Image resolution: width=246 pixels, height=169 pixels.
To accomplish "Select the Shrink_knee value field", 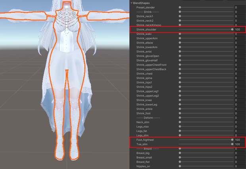I will (240, 100).
